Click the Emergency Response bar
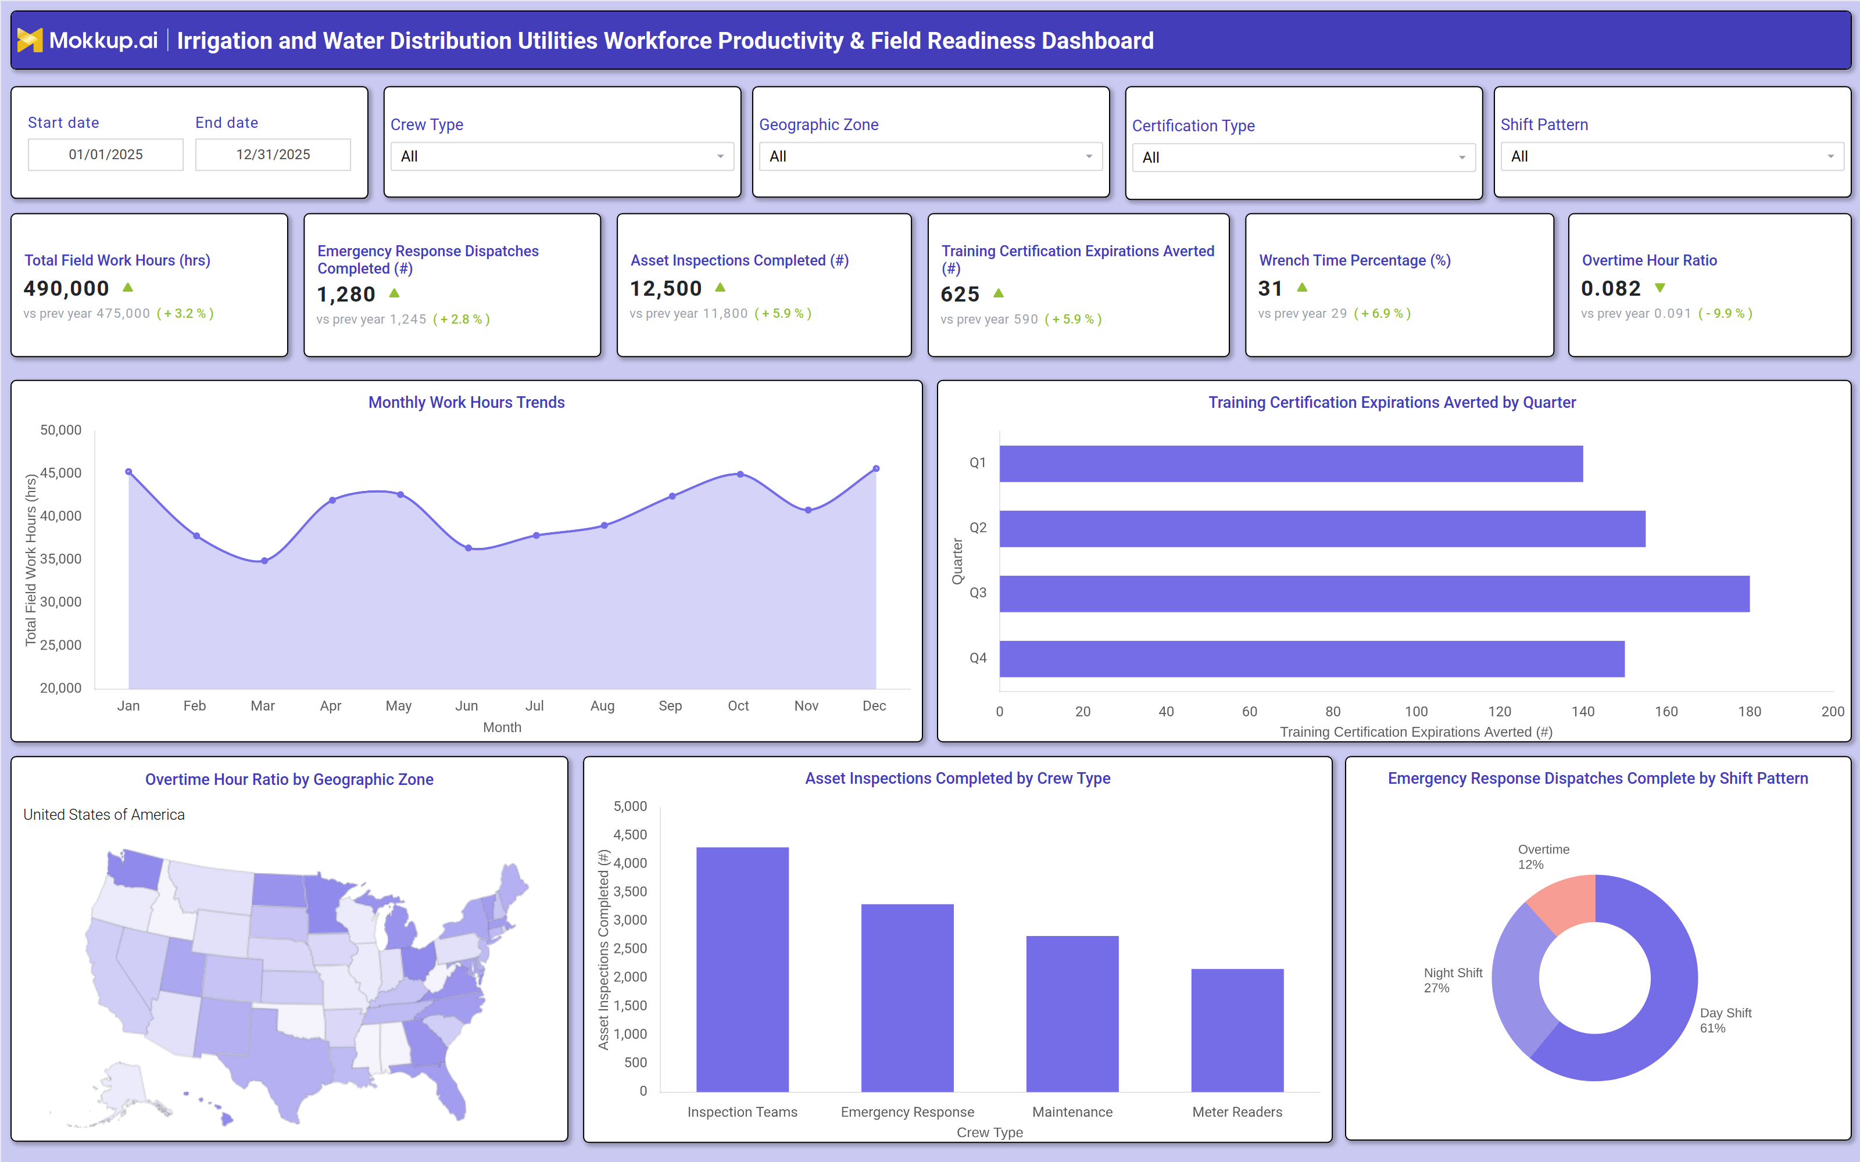Screen dimensions: 1860x1162 (907, 998)
